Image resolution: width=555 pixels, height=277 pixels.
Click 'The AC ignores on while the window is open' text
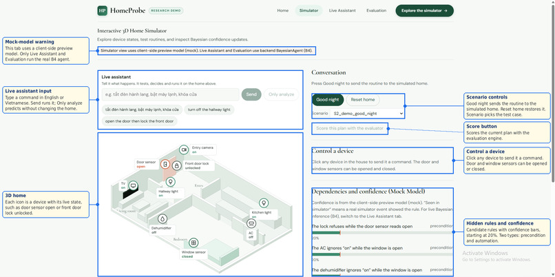point(357,248)
